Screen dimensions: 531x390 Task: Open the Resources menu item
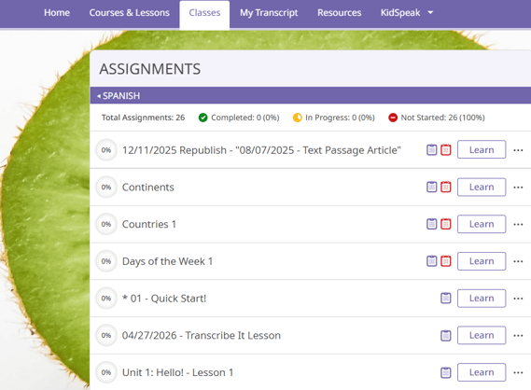coord(339,12)
